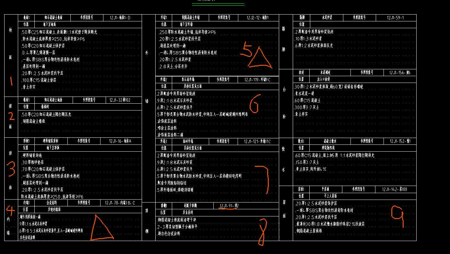This screenshot has width=450, height=254.
Task: Click the atlas reference "12J1-地面1-D"
Action: [x=120, y=18]
